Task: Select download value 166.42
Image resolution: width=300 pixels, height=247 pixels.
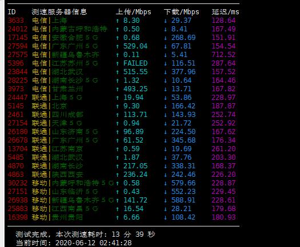Action: (183, 106)
